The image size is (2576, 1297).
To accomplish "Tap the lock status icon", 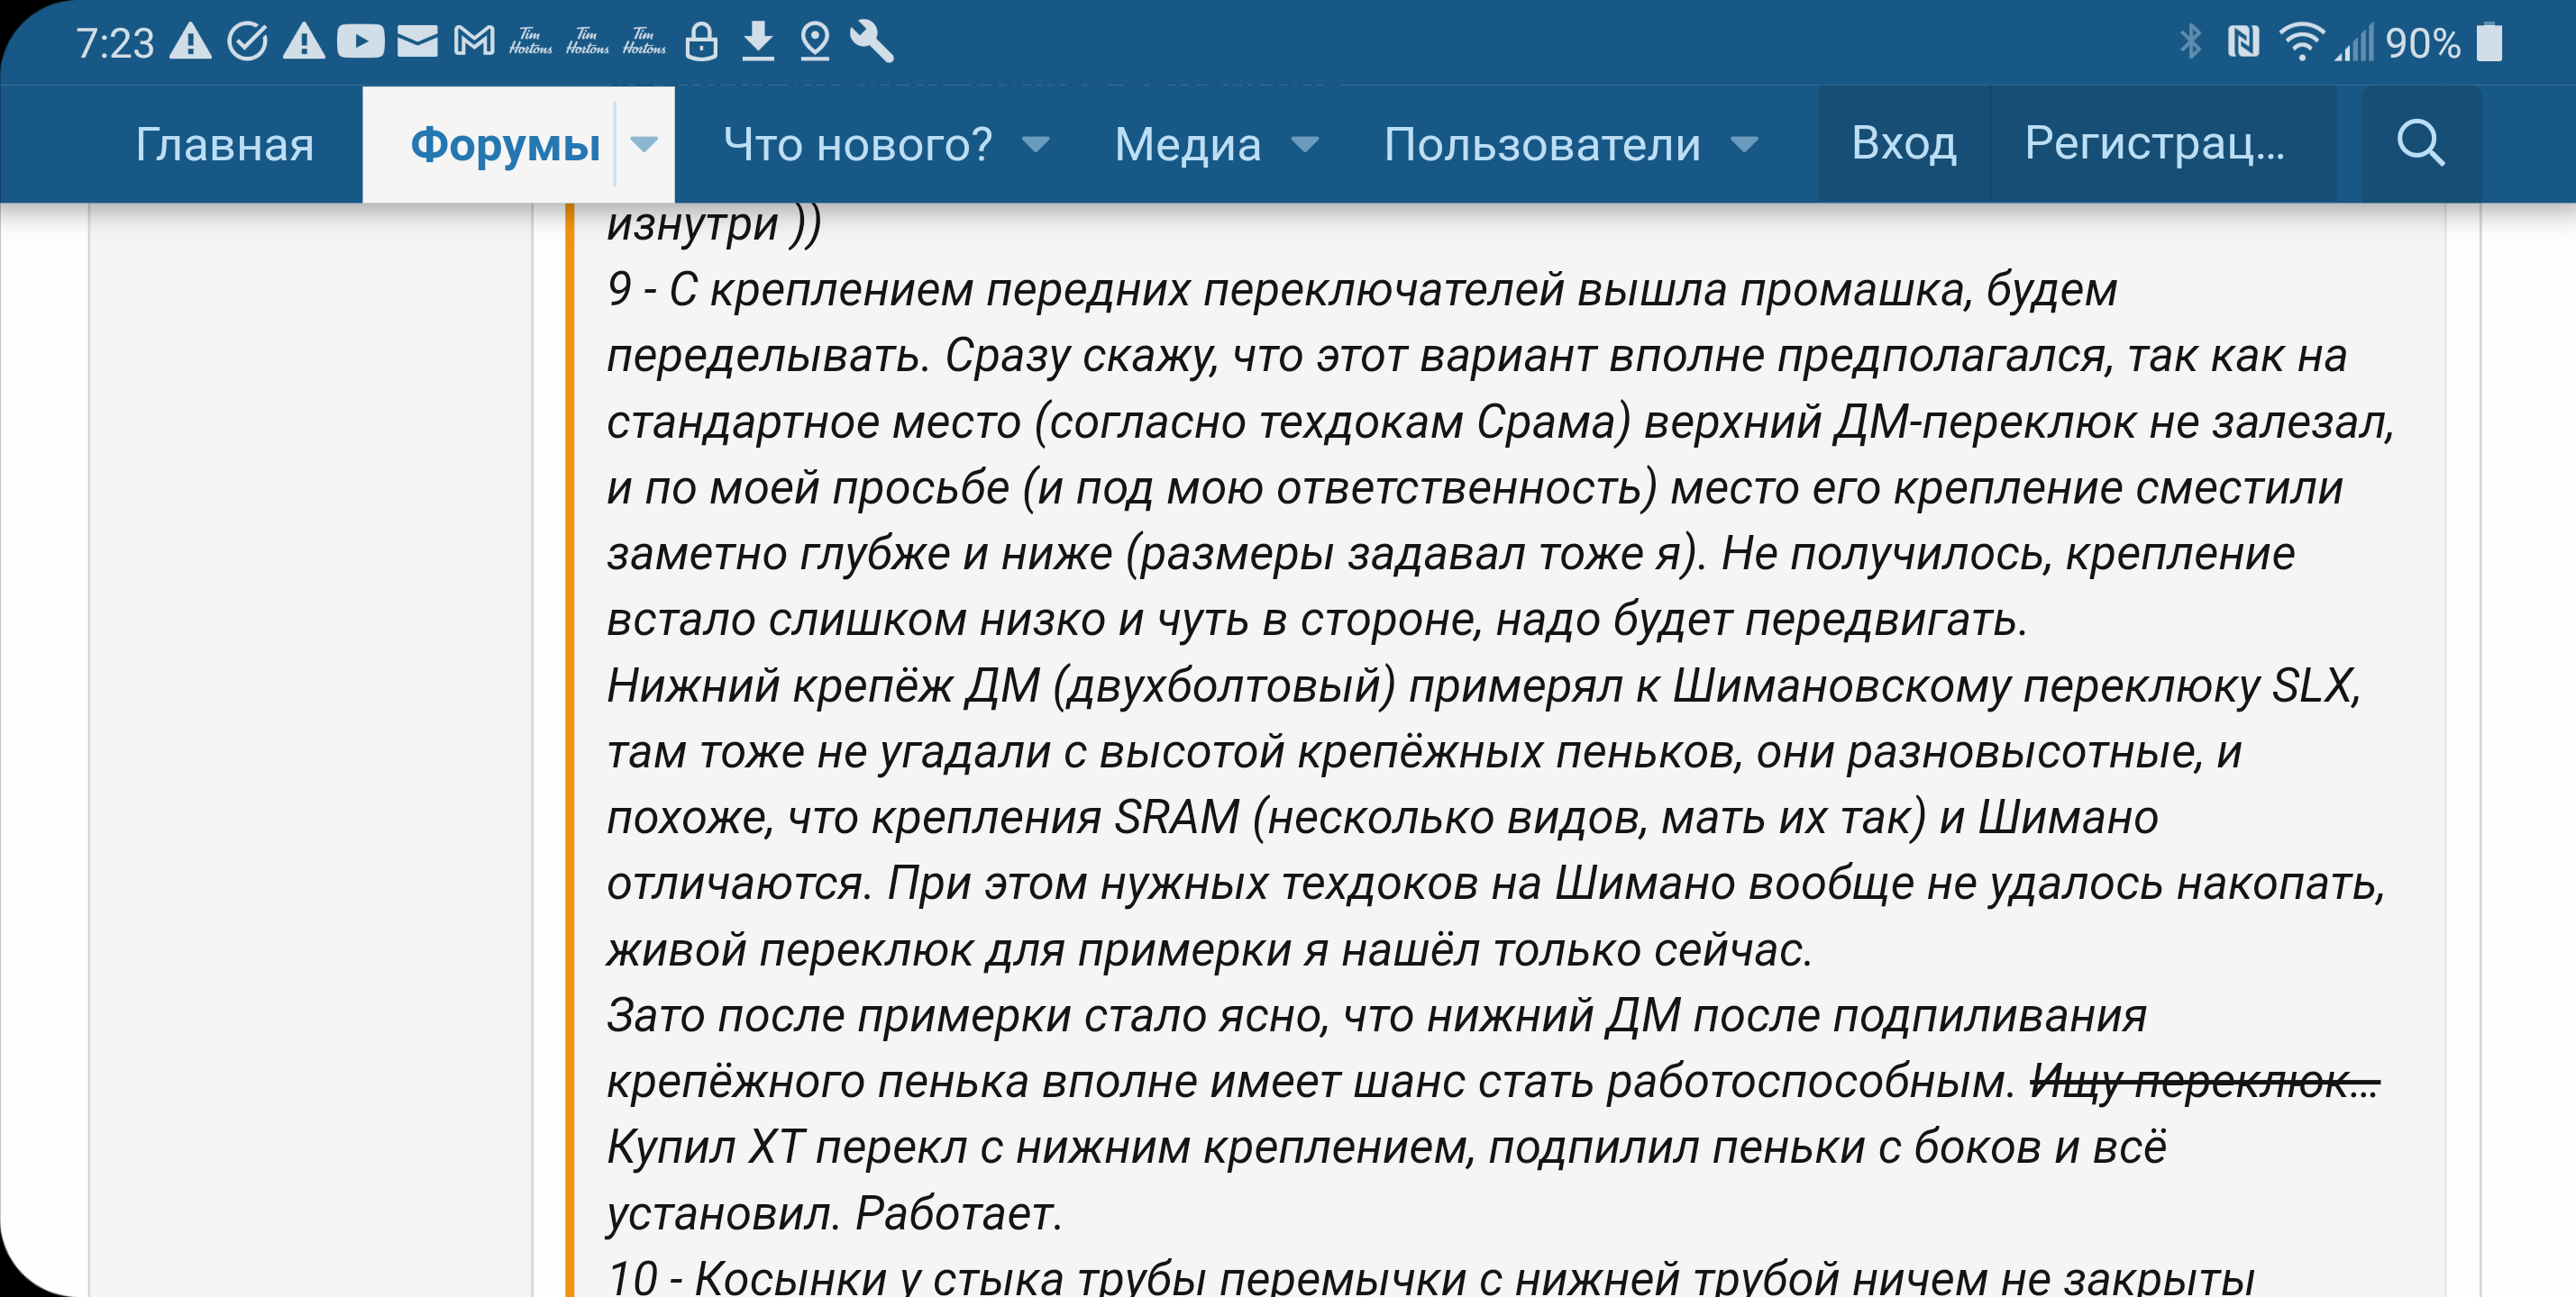I will coord(701,42).
